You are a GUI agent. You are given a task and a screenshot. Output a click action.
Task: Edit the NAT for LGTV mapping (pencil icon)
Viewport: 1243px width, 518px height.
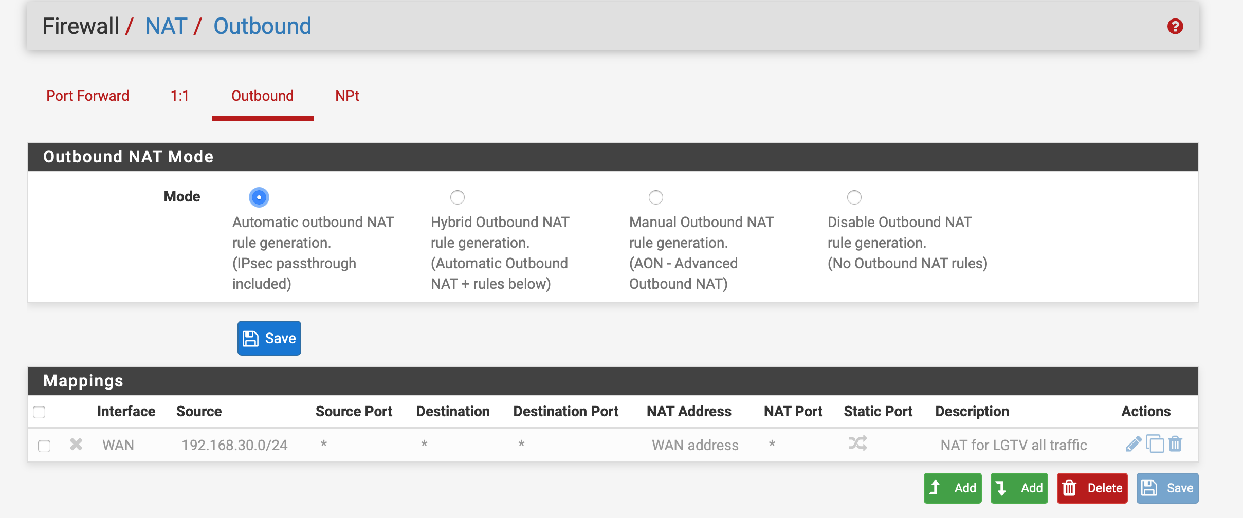(1133, 444)
